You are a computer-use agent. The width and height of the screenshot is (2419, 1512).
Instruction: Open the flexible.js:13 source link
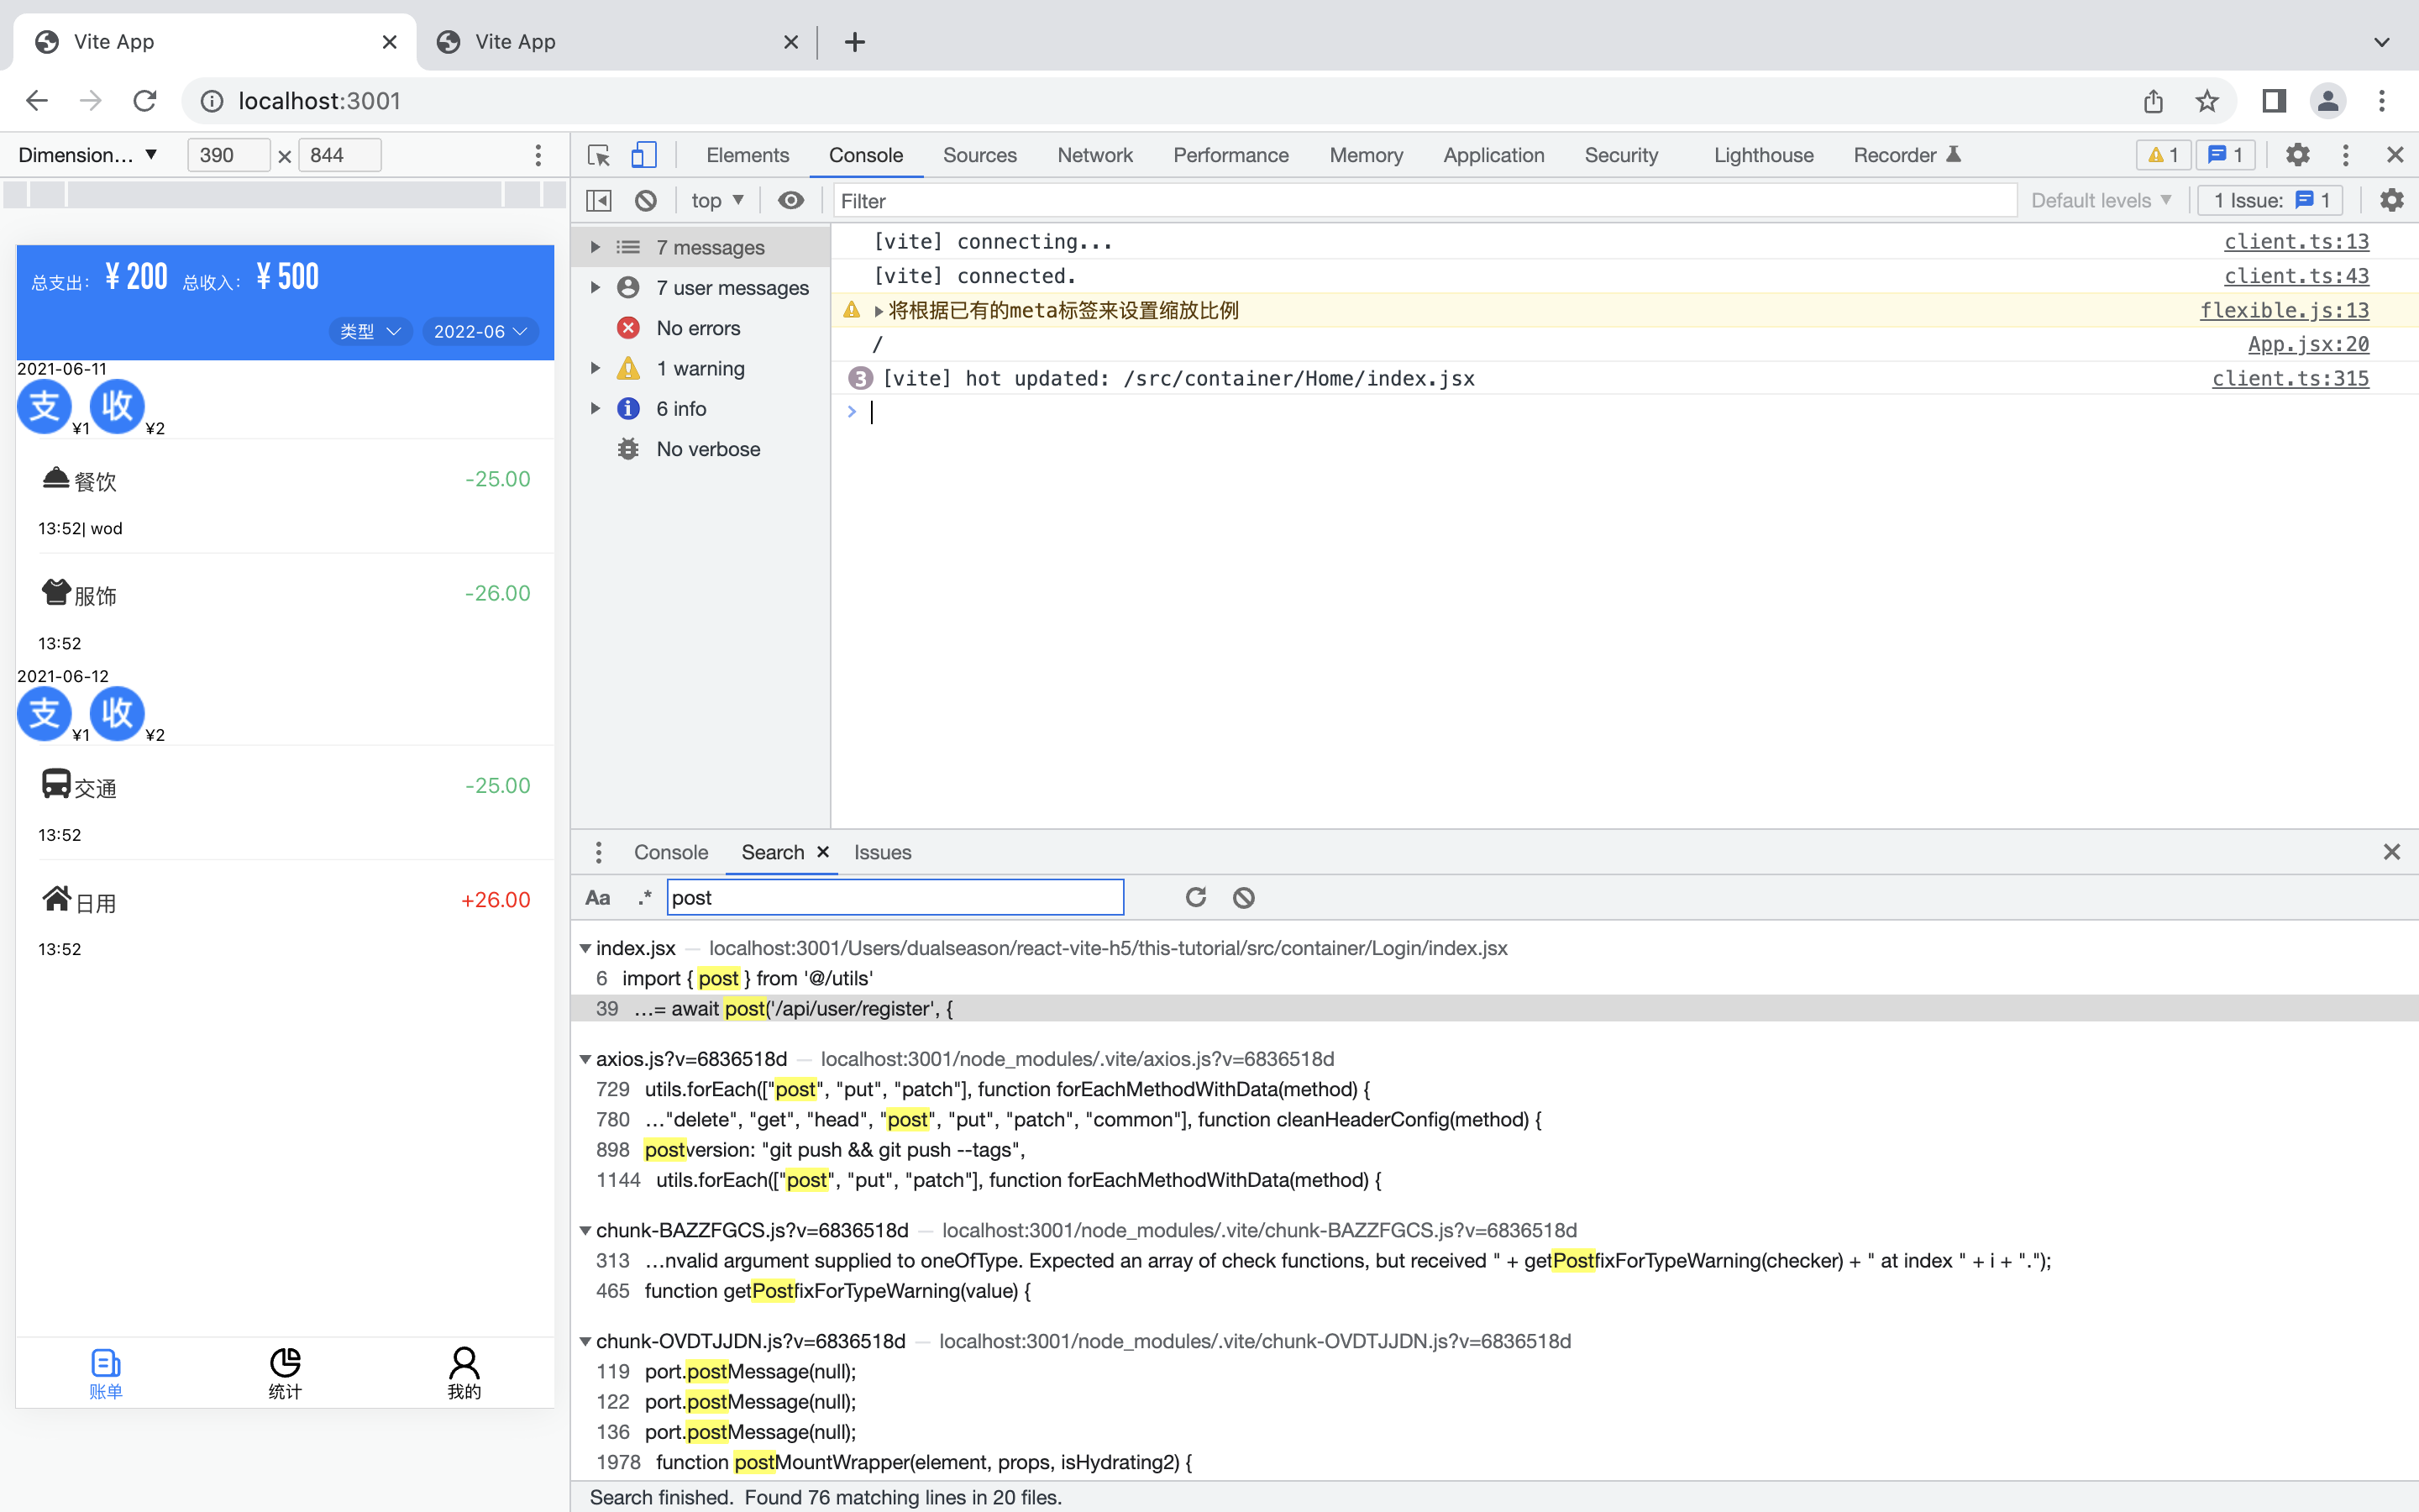tap(2284, 310)
